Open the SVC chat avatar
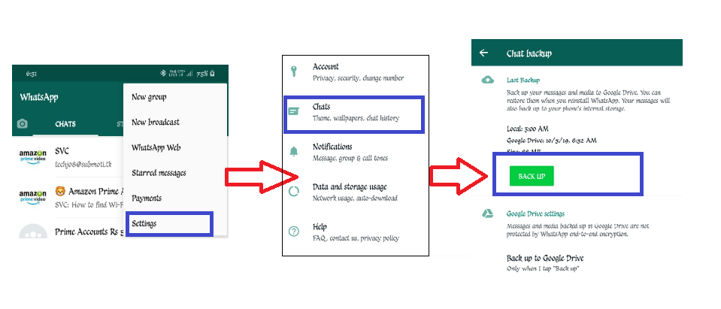Image resolution: width=721 pixels, height=309 pixels. coord(32,156)
